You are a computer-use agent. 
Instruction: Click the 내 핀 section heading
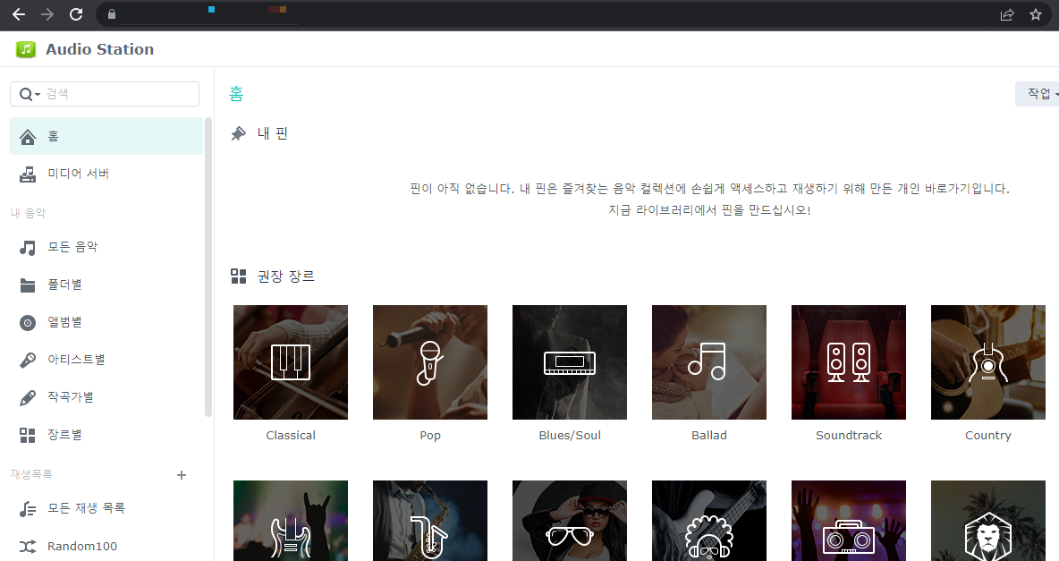coord(273,134)
